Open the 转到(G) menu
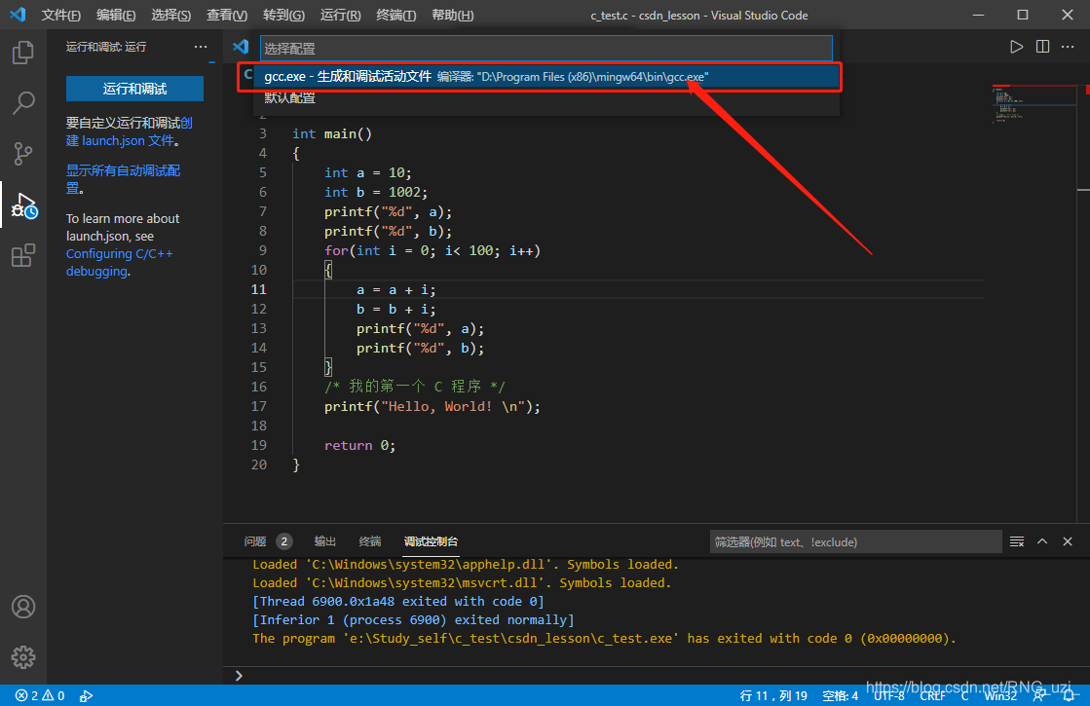The width and height of the screenshot is (1090, 706). 283,16
